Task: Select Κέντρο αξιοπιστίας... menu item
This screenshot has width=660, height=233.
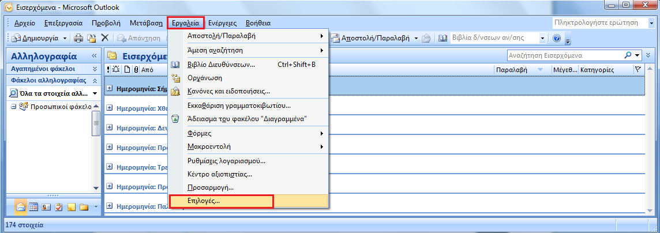Action: coord(248,174)
